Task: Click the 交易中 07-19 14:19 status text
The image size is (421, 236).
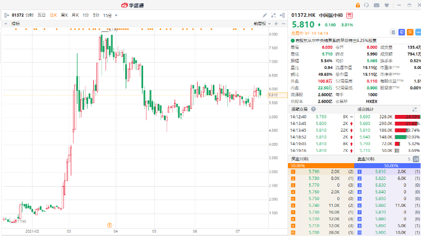Action: 309,34
